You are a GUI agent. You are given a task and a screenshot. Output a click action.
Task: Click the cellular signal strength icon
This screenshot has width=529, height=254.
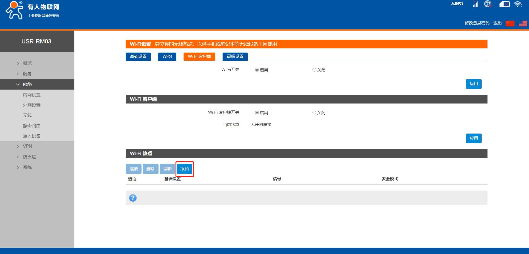pos(476,4)
